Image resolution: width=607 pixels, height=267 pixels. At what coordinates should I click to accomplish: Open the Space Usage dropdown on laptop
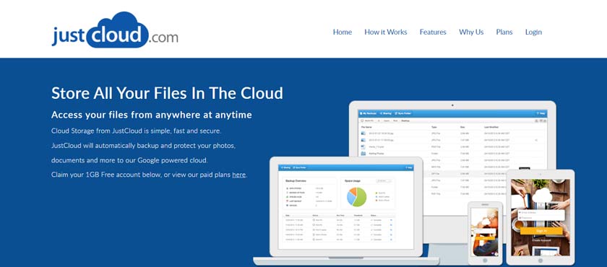pyautogui.click(x=384, y=181)
